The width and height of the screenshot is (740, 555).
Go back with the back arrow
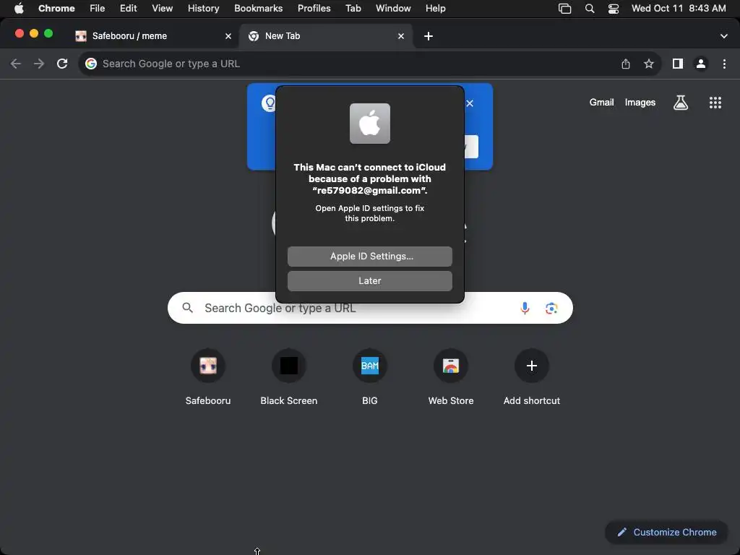[x=16, y=64]
